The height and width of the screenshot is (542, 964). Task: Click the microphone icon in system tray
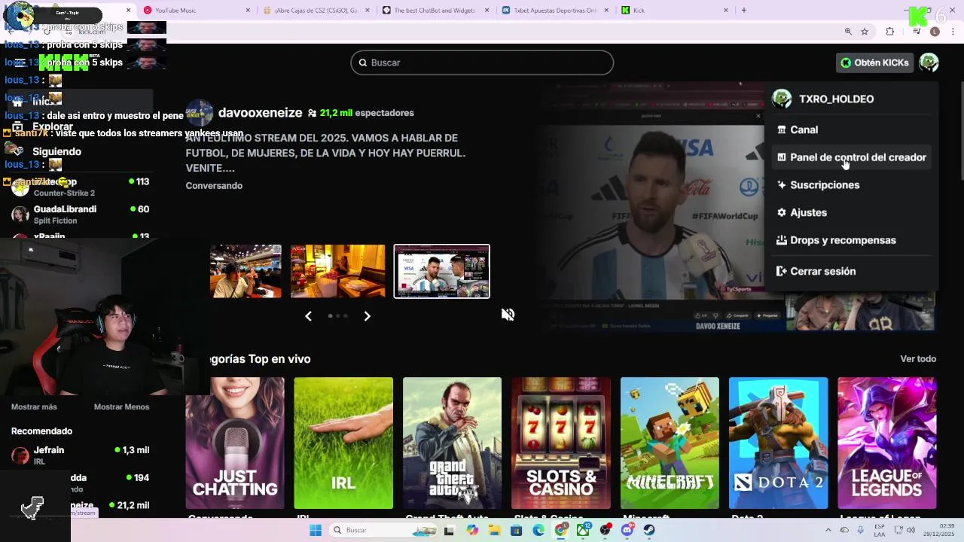click(860, 531)
